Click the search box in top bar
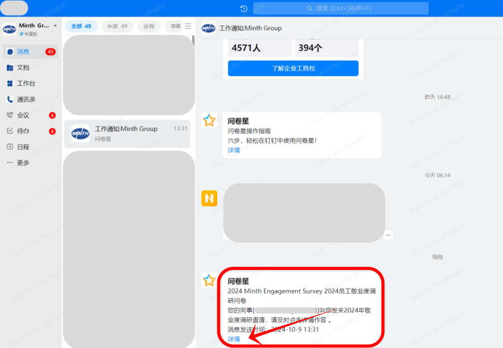This screenshot has height=348, width=503. pos(341,8)
